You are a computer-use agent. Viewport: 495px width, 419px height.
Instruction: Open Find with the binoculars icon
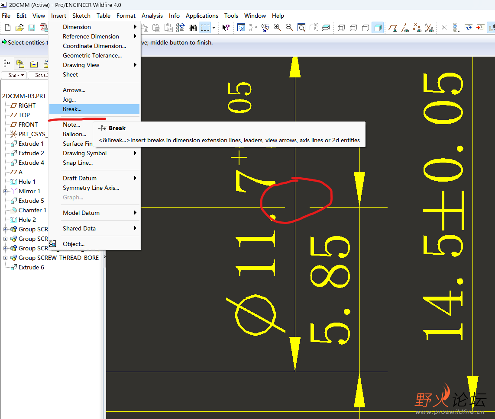point(193,28)
